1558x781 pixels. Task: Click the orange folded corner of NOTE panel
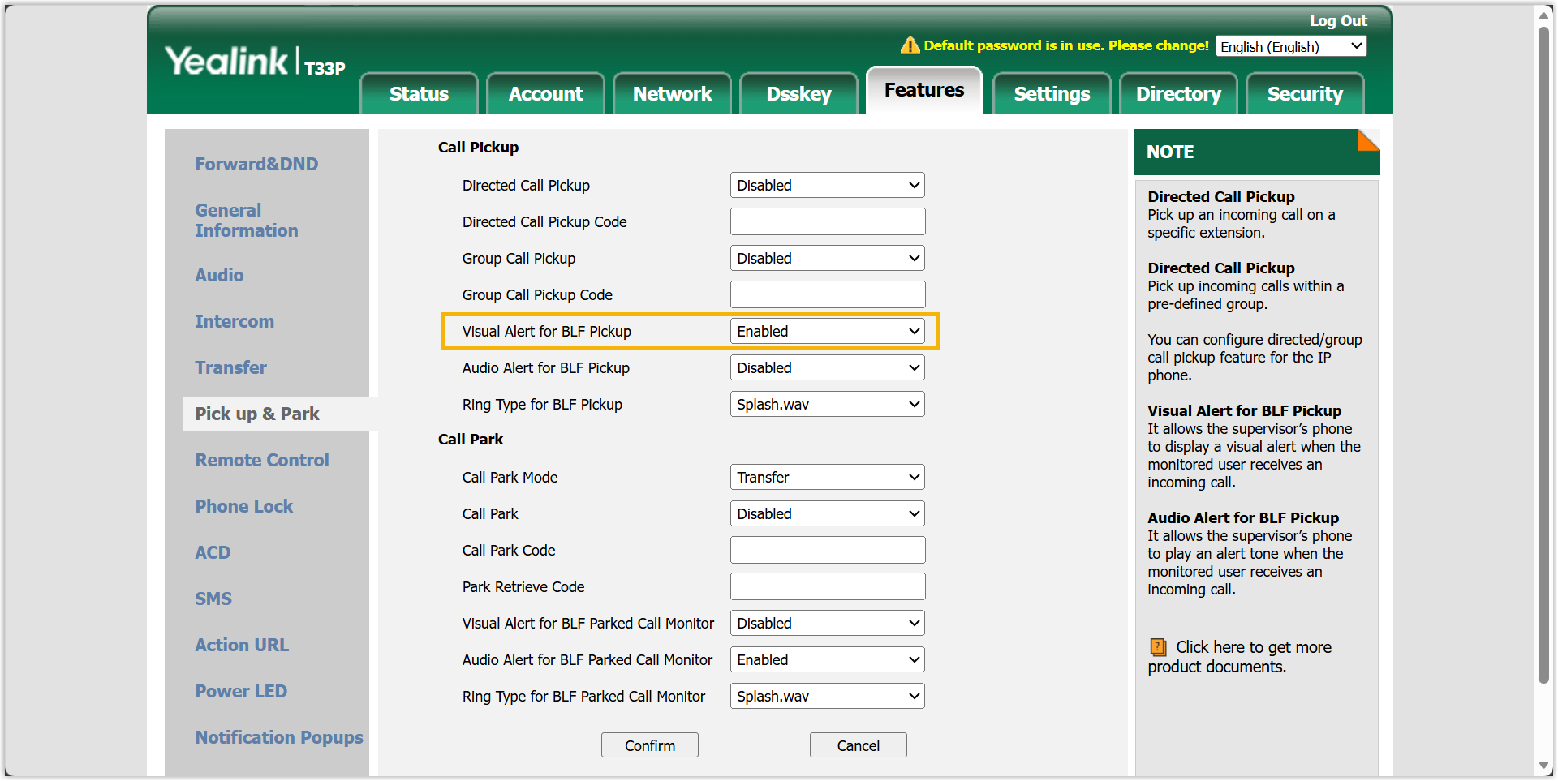pos(1369,140)
